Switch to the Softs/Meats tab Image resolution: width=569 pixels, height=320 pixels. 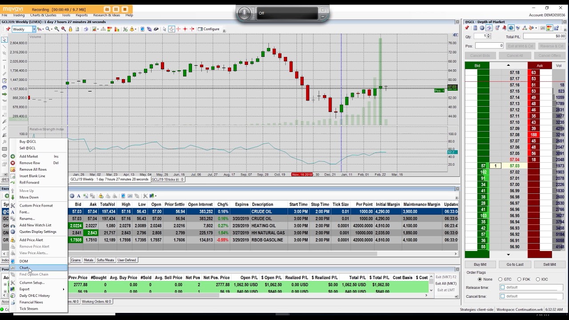click(105, 260)
